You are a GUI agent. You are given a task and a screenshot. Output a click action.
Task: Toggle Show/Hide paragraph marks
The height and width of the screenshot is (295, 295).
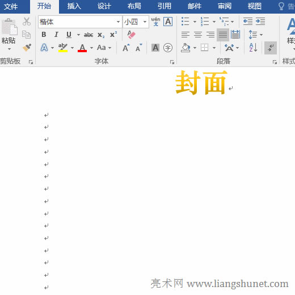click(271, 48)
